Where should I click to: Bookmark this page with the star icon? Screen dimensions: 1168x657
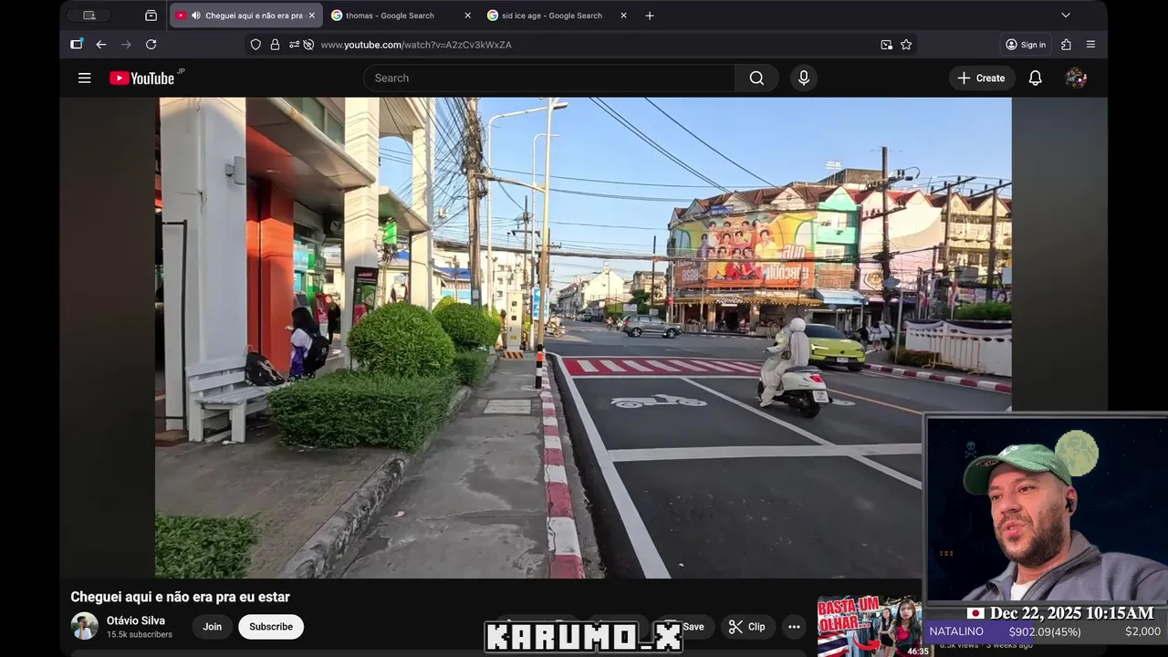tap(906, 44)
